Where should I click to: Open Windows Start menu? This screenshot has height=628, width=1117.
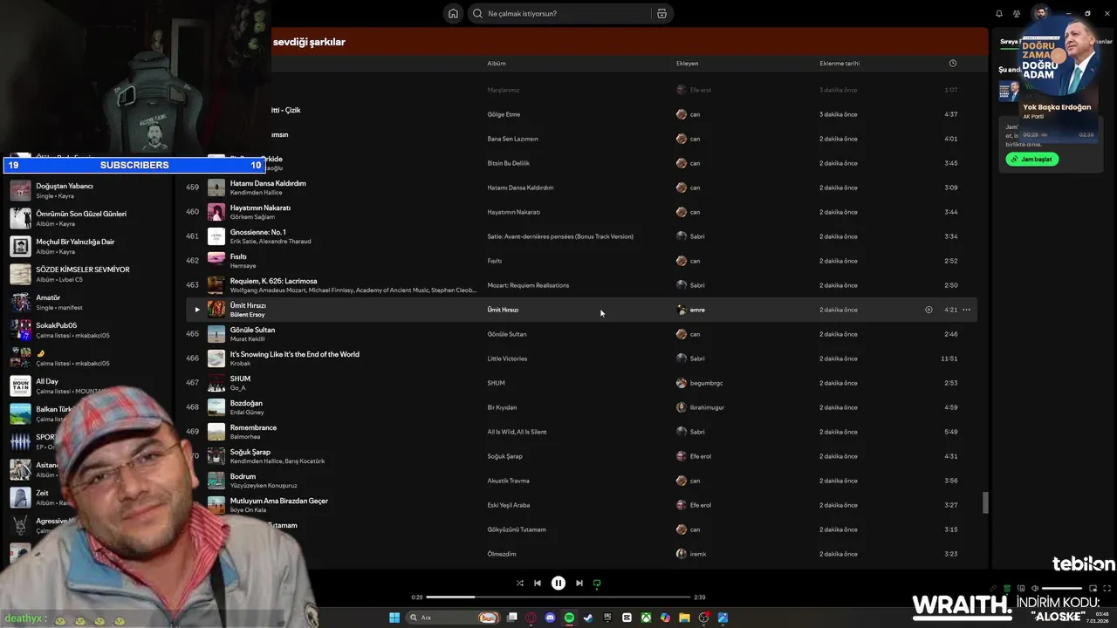point(394,618)
